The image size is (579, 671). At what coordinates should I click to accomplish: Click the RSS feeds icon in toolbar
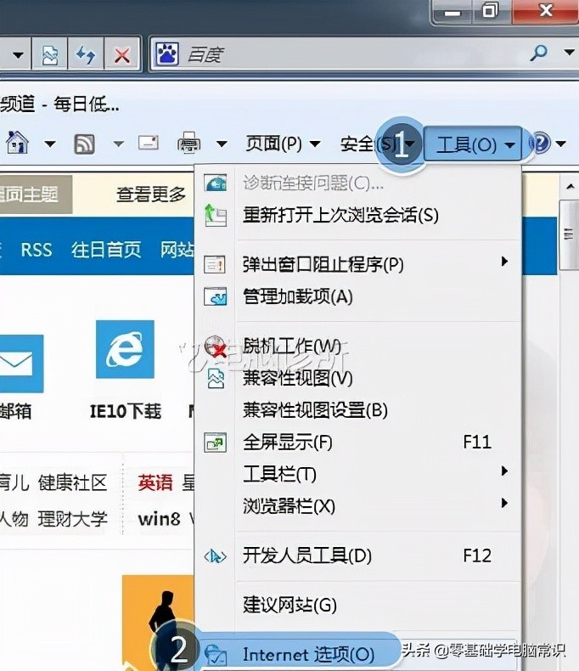[85, 144]
